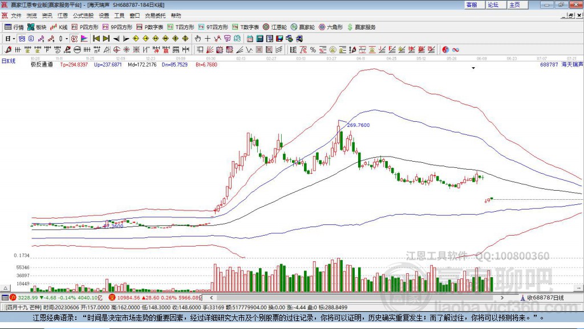Screen dimensions: 584x329
Task: Toggle the magenta-cyan flag icon
Action: click(84, 38)
